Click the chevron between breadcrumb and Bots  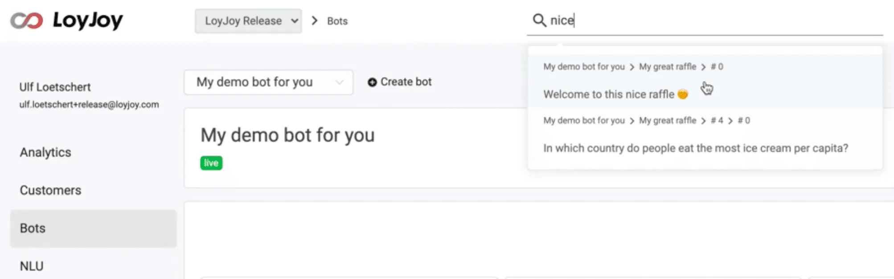315,21
